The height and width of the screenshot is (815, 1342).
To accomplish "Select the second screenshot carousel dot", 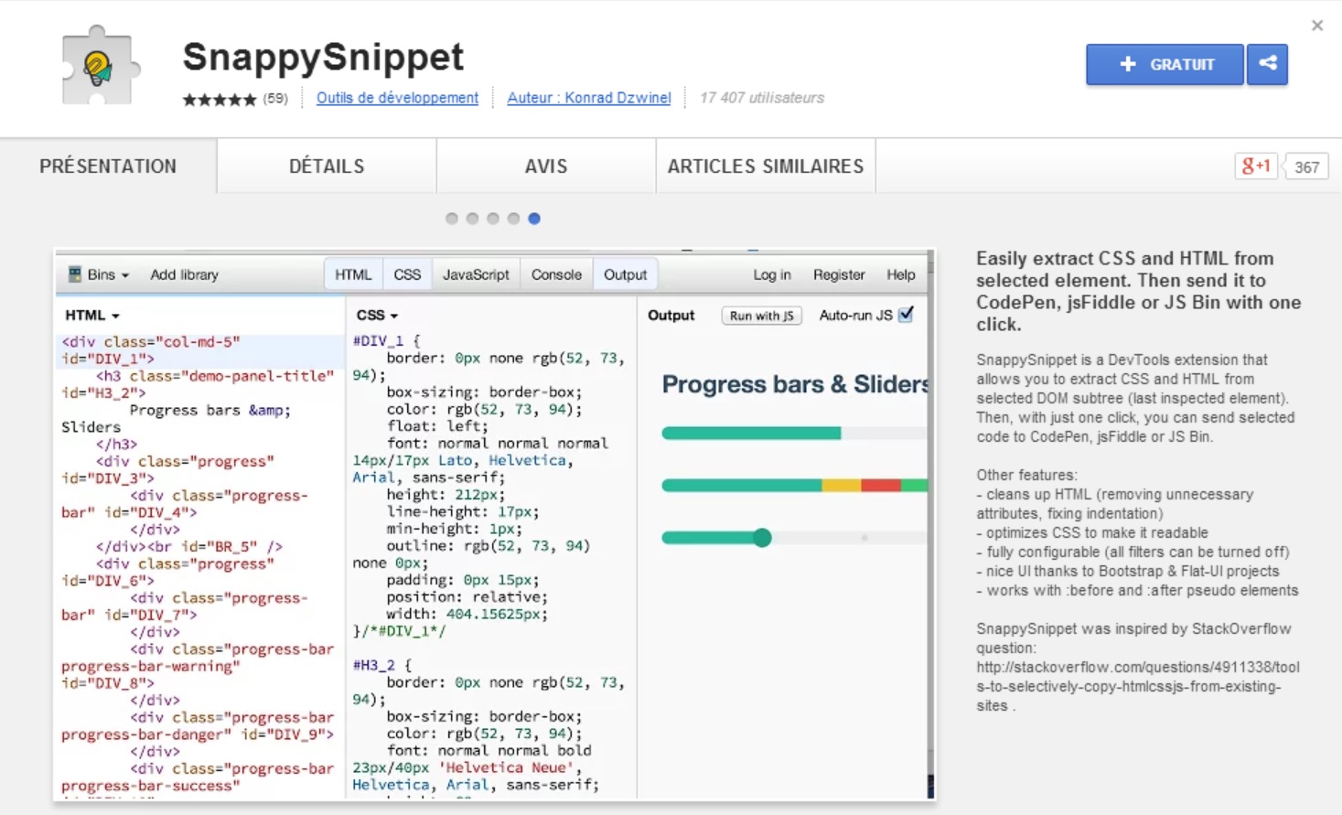I will [472, 219].
